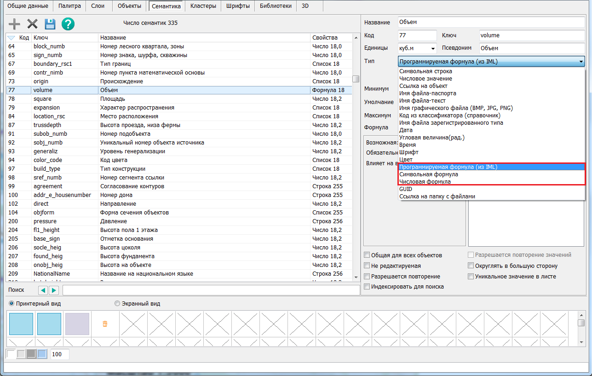Open help via the question mark icon
Image resolution: width=592 pixels, height=376 pixels.
[x=68, y=24]
